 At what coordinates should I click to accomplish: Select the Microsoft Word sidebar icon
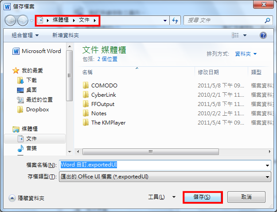point(16,51)
